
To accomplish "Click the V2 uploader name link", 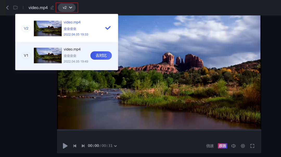I will coord(70,29).
